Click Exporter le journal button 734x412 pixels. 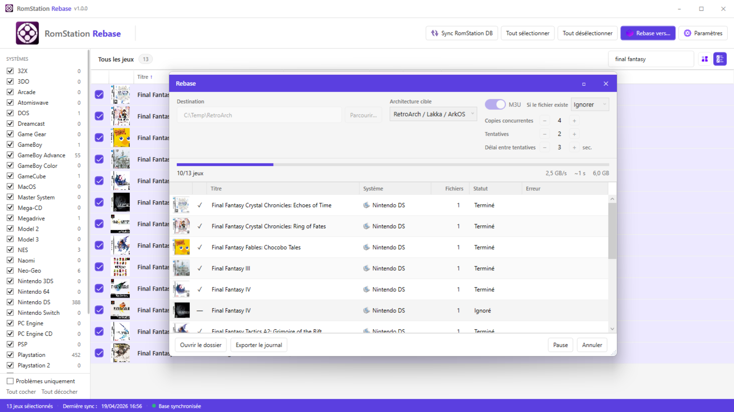coord(259,345)
